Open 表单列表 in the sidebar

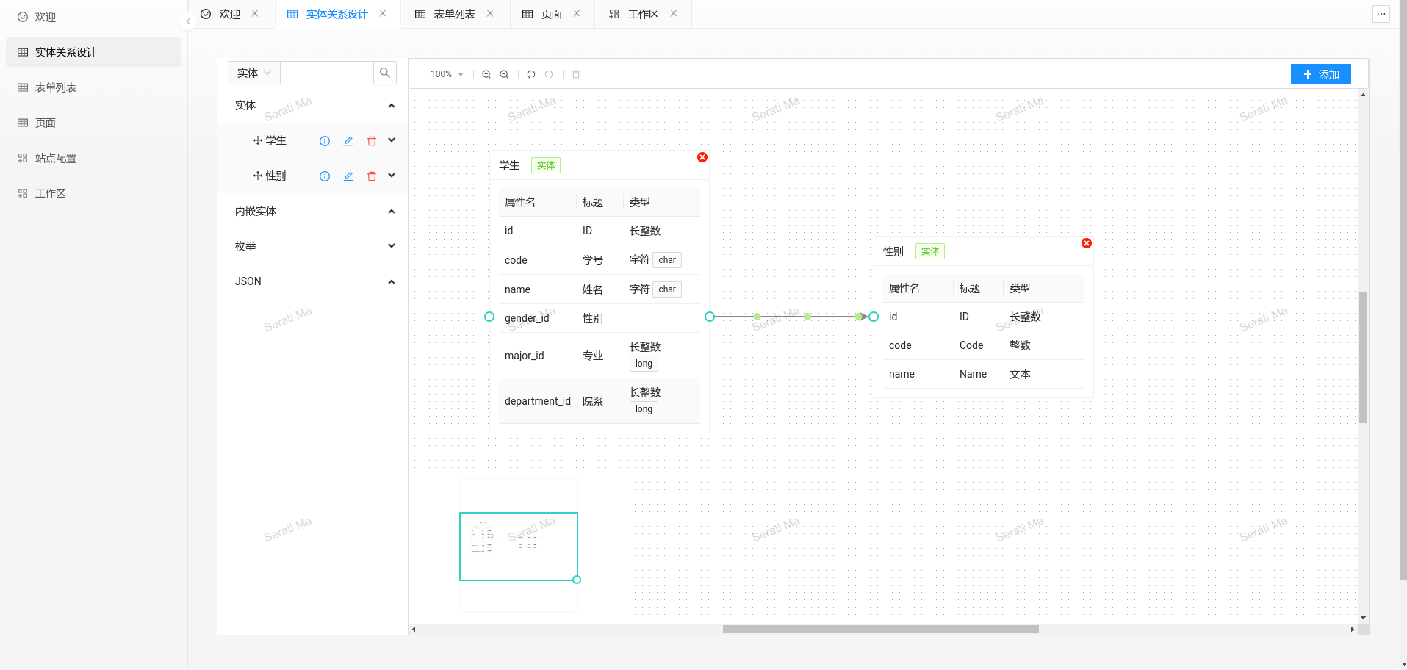tap(93, 87)
